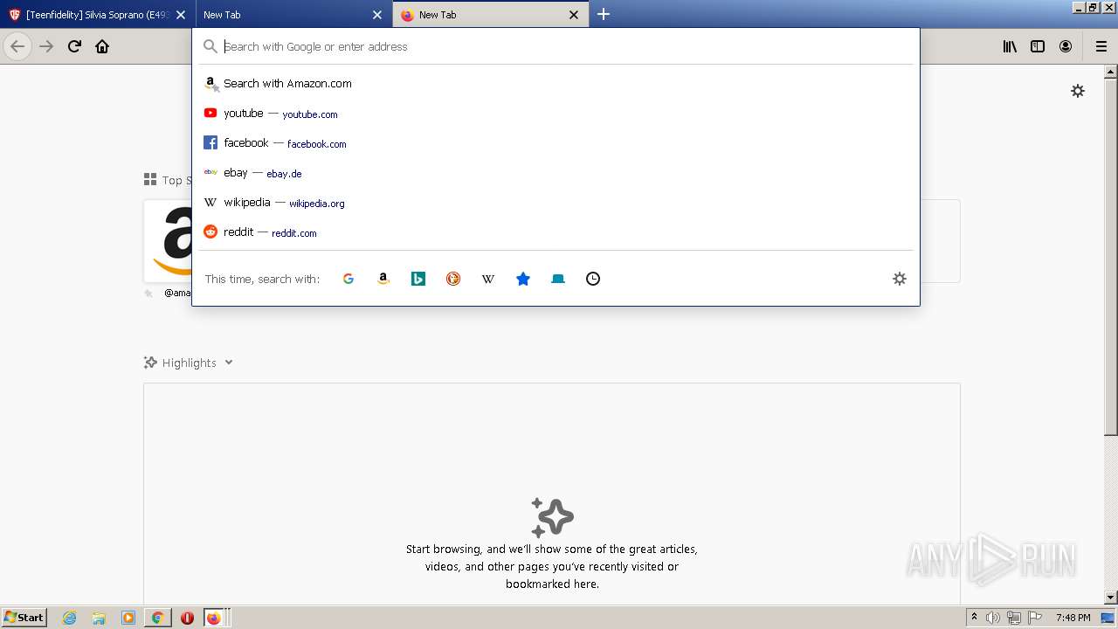Search this time with Amazon icon

click(383, 279)
